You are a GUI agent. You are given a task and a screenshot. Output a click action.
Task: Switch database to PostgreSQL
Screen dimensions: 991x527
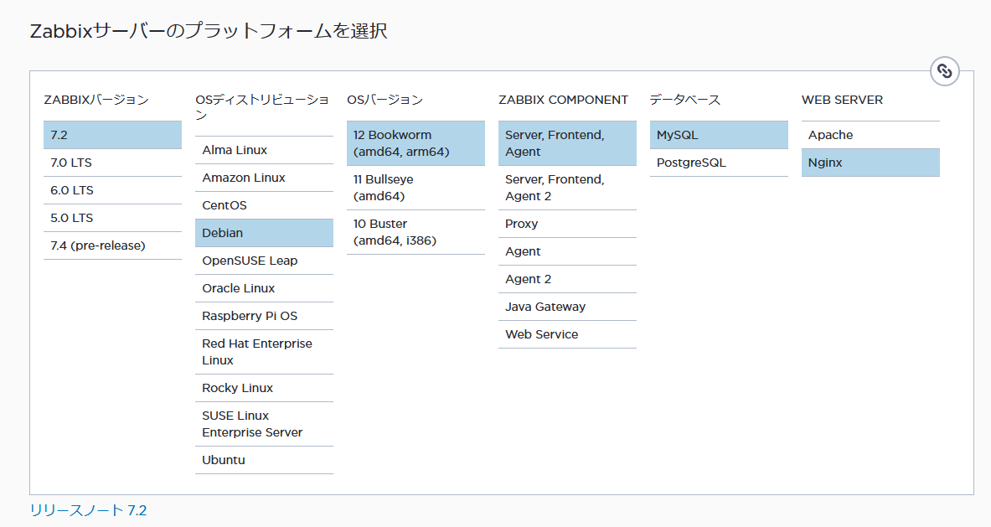(x=719, y=163)
